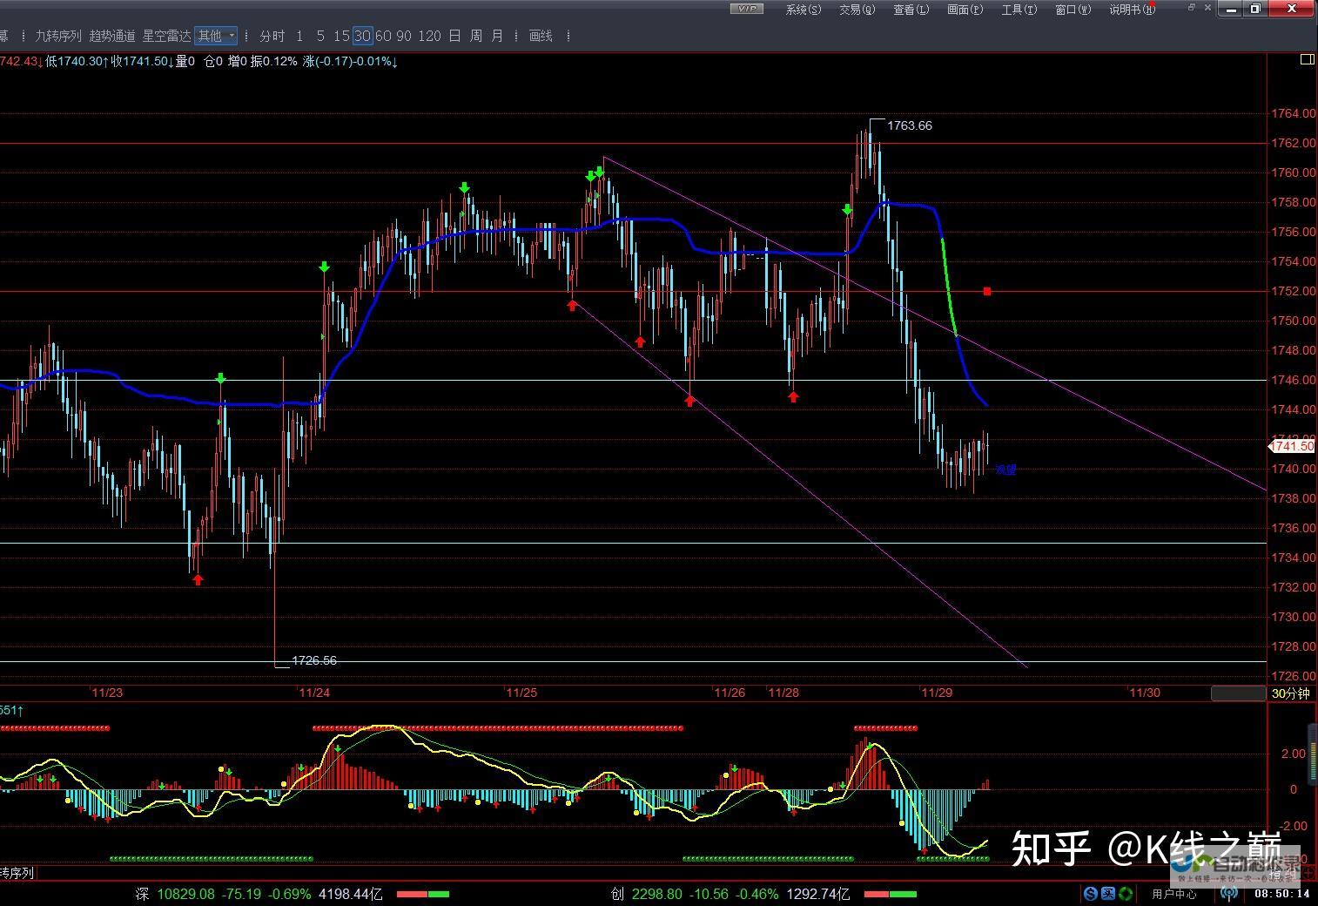
Task: Close the inner child window
Action: click(x=1209, y=7)
